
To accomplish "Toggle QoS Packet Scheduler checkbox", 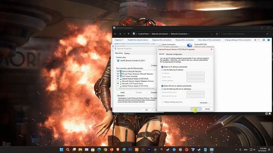I will tap(118, 76).
